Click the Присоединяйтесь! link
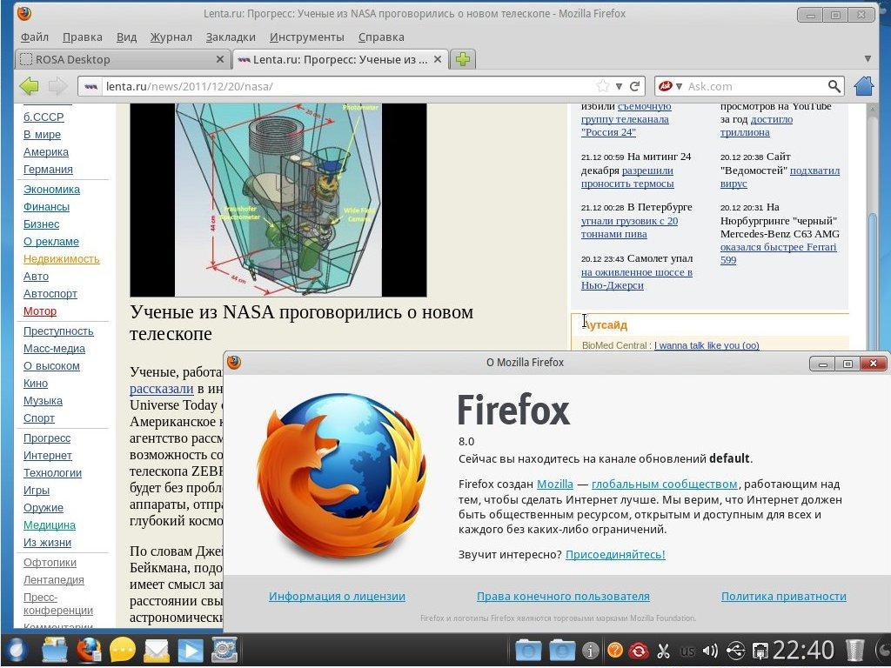 tap(615, 554)
